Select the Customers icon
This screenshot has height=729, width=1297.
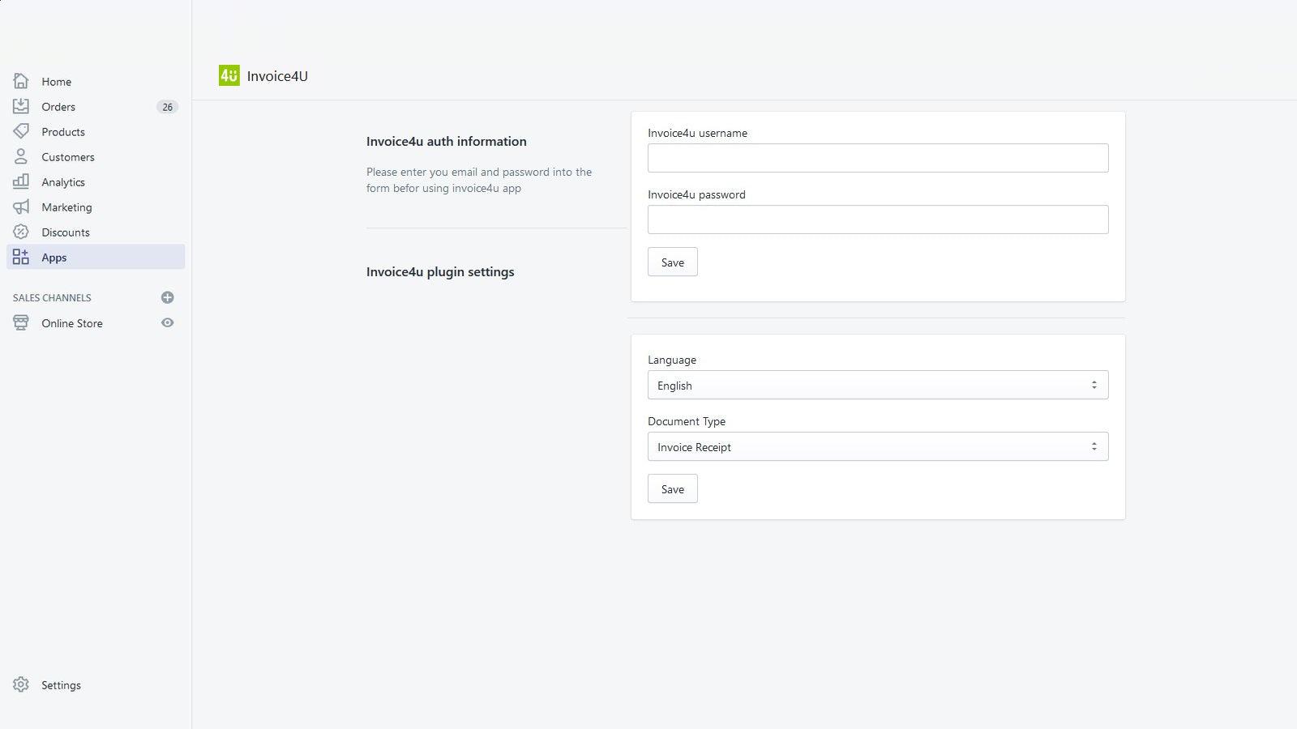(x=21, y=156)
